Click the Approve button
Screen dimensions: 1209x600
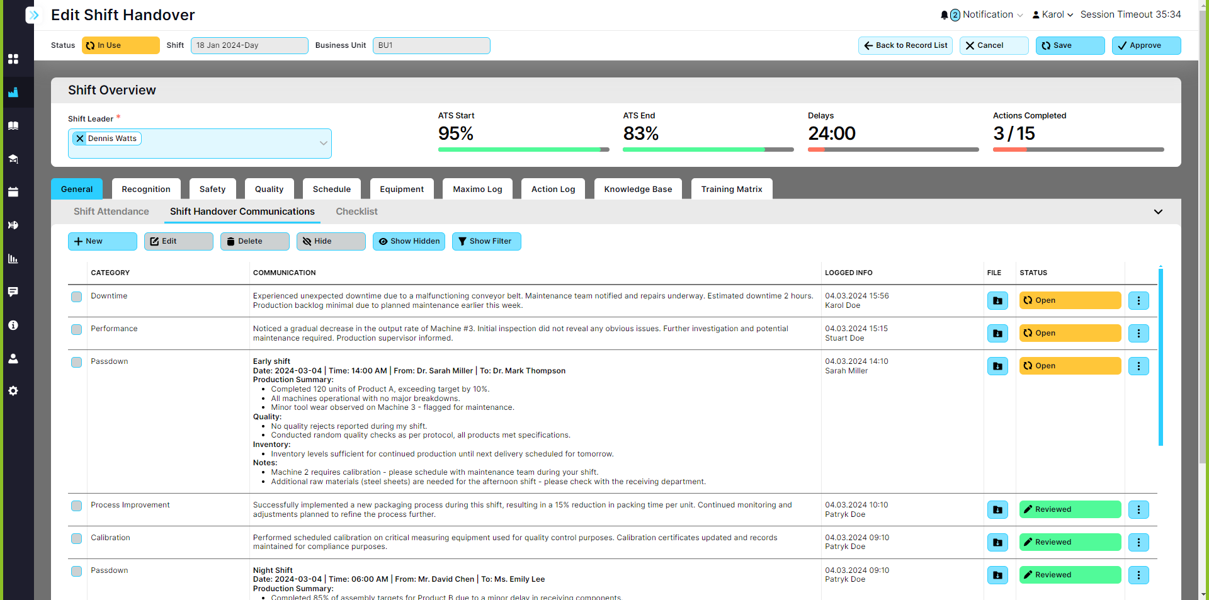(1145, 45)
